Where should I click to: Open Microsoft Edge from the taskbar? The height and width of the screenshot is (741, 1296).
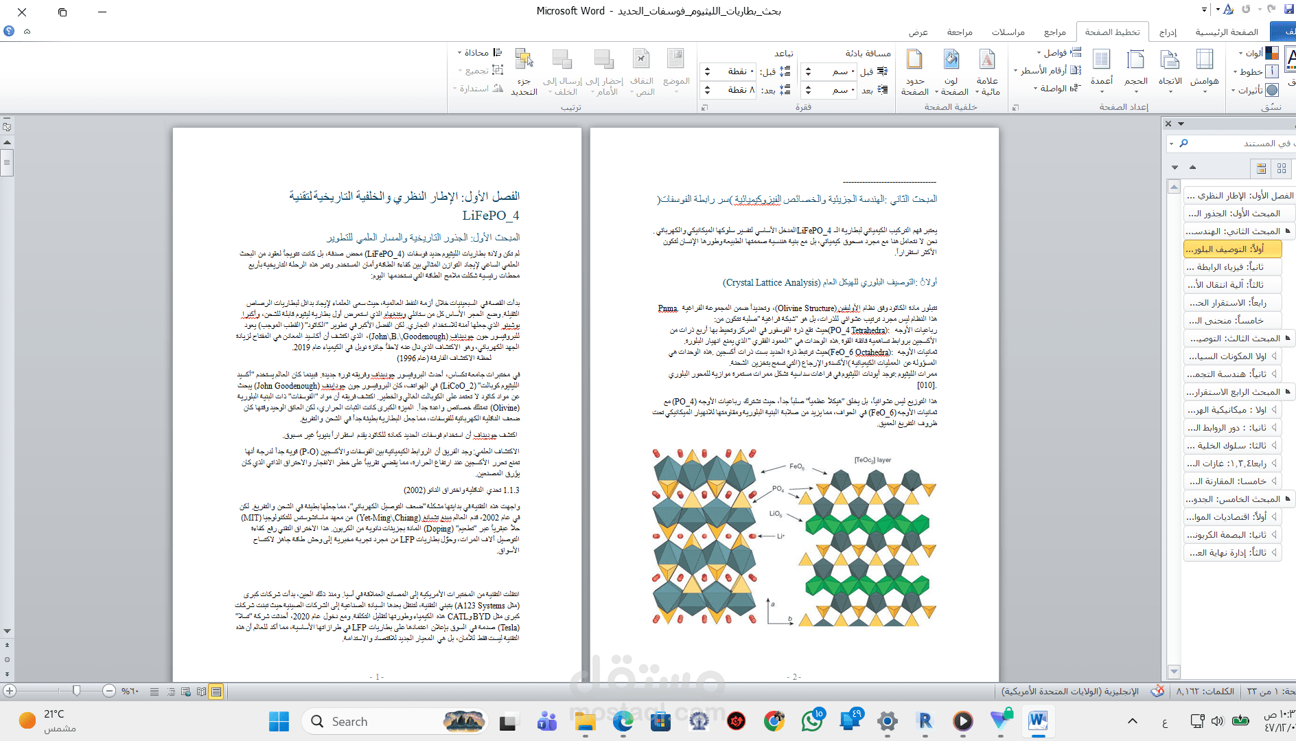623,721
